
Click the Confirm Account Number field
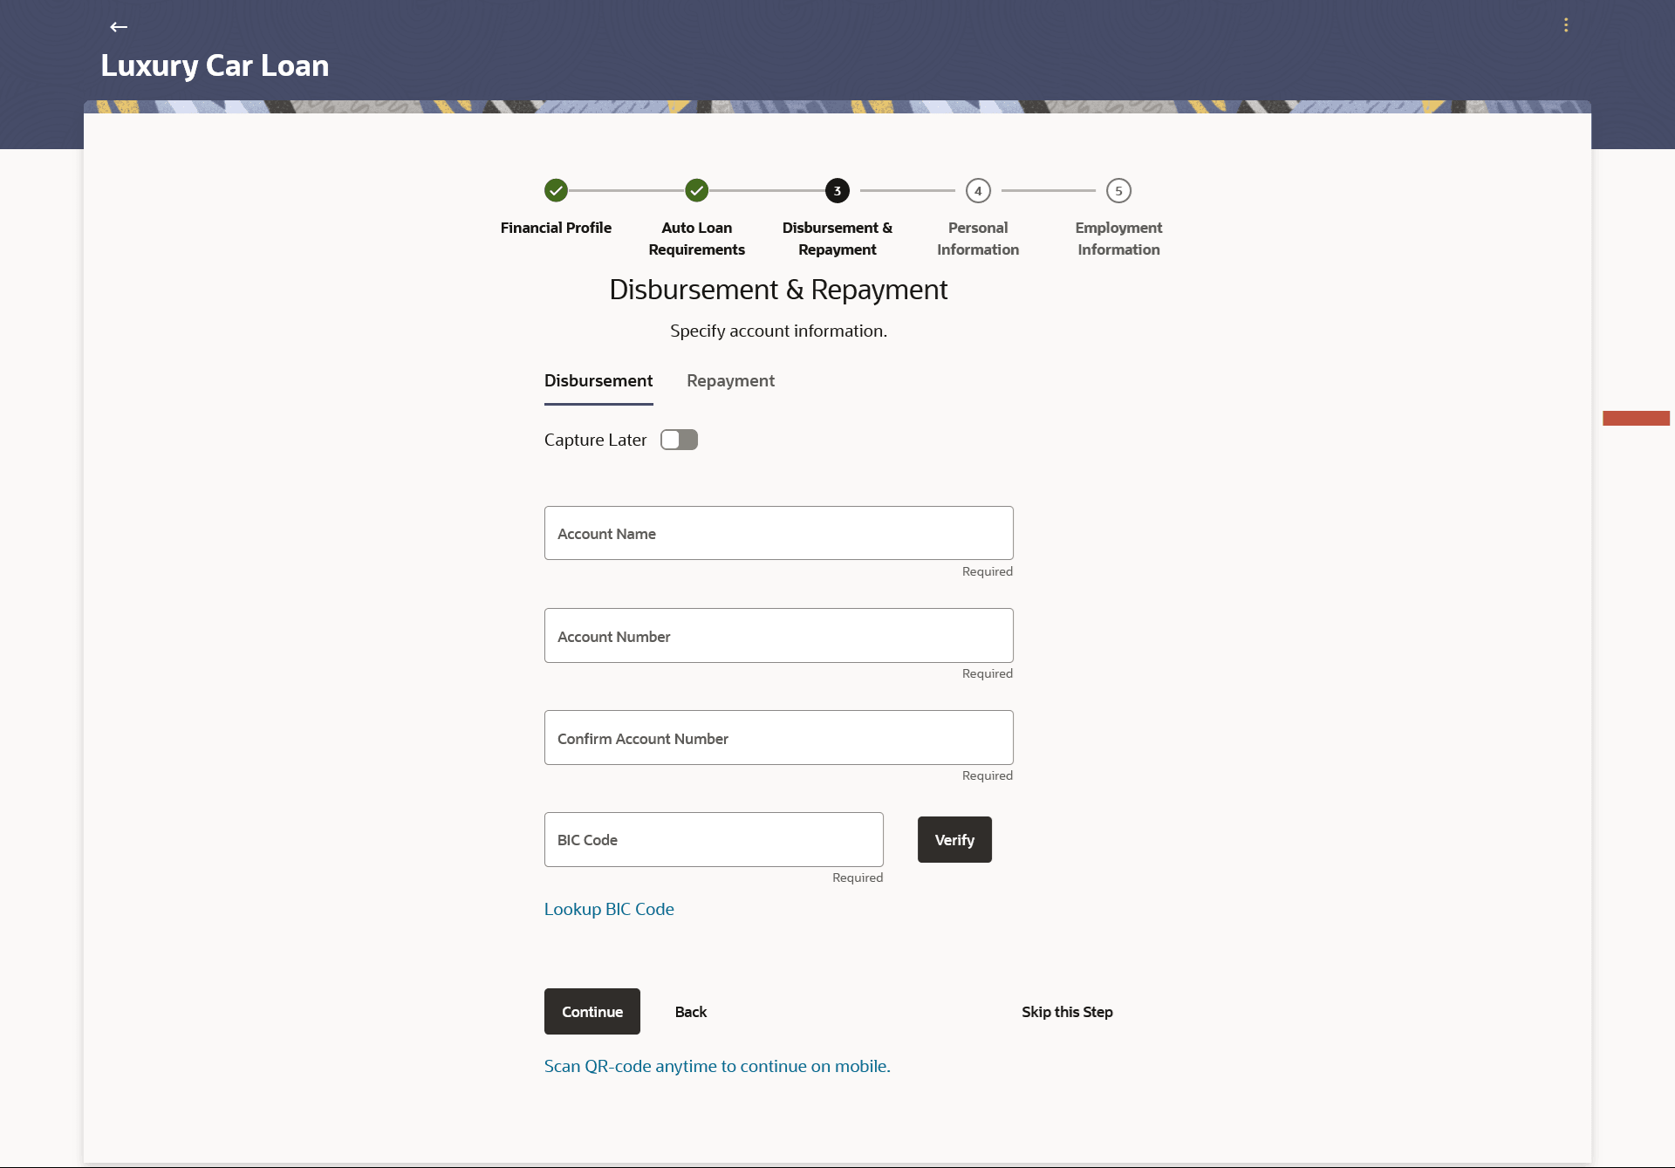[778, 738]
